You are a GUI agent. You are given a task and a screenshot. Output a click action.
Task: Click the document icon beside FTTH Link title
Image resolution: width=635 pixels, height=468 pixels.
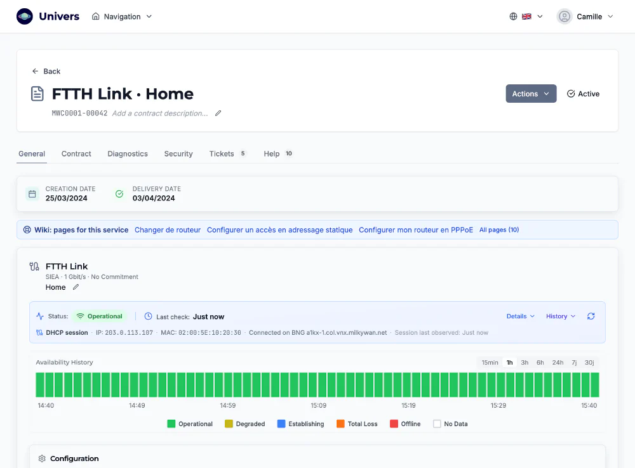[37, 93]
